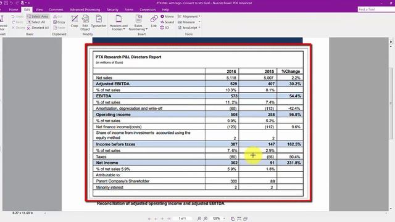Open the Measure dropdown
This screenshot has width=395, height=222.
click(189, 22)
